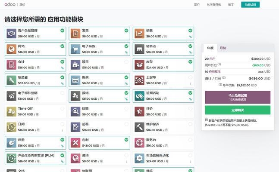Click the 服务台 lifebuoy icon

click(x=140, y=143)
